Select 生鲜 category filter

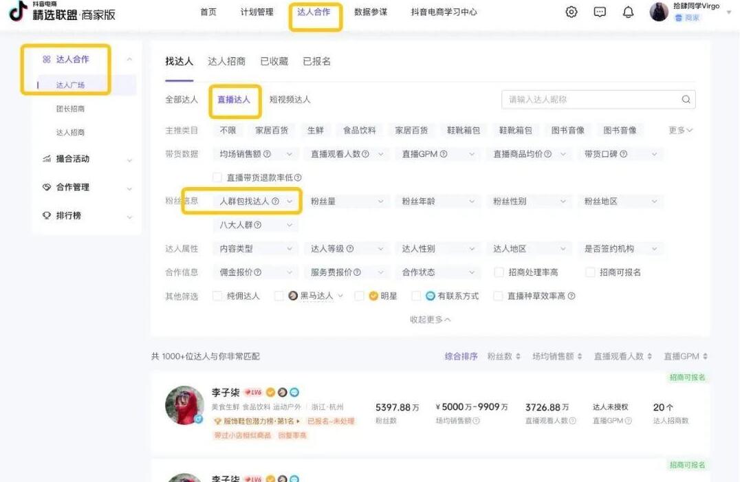pyautogui.click(x=315, y=130)
